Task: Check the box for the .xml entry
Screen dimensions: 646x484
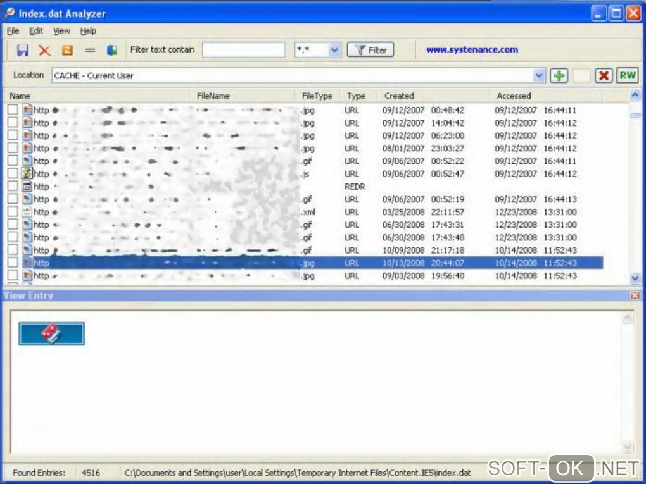Action: (13, 211)
